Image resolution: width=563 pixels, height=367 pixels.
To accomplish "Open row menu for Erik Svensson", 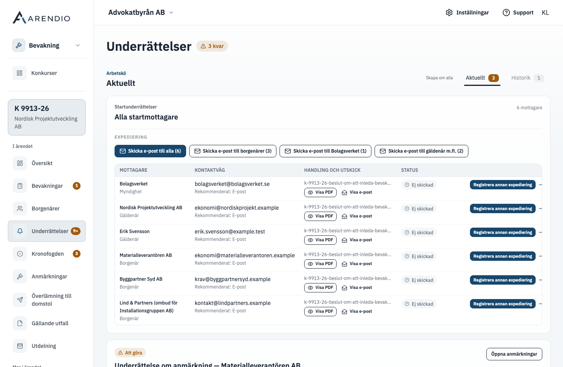I will pos(541,232).
